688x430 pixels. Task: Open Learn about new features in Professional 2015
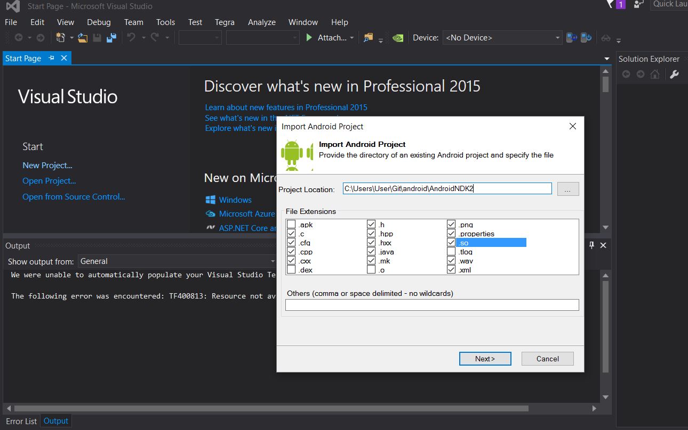pyautogui.click(x=286, y=107)
